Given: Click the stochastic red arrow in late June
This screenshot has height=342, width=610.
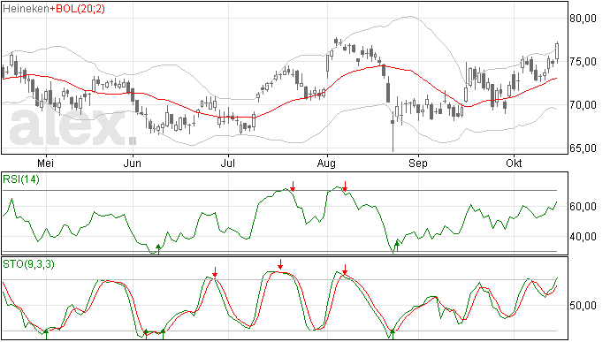Looking at the screenshot, I should tap(215, 272).
